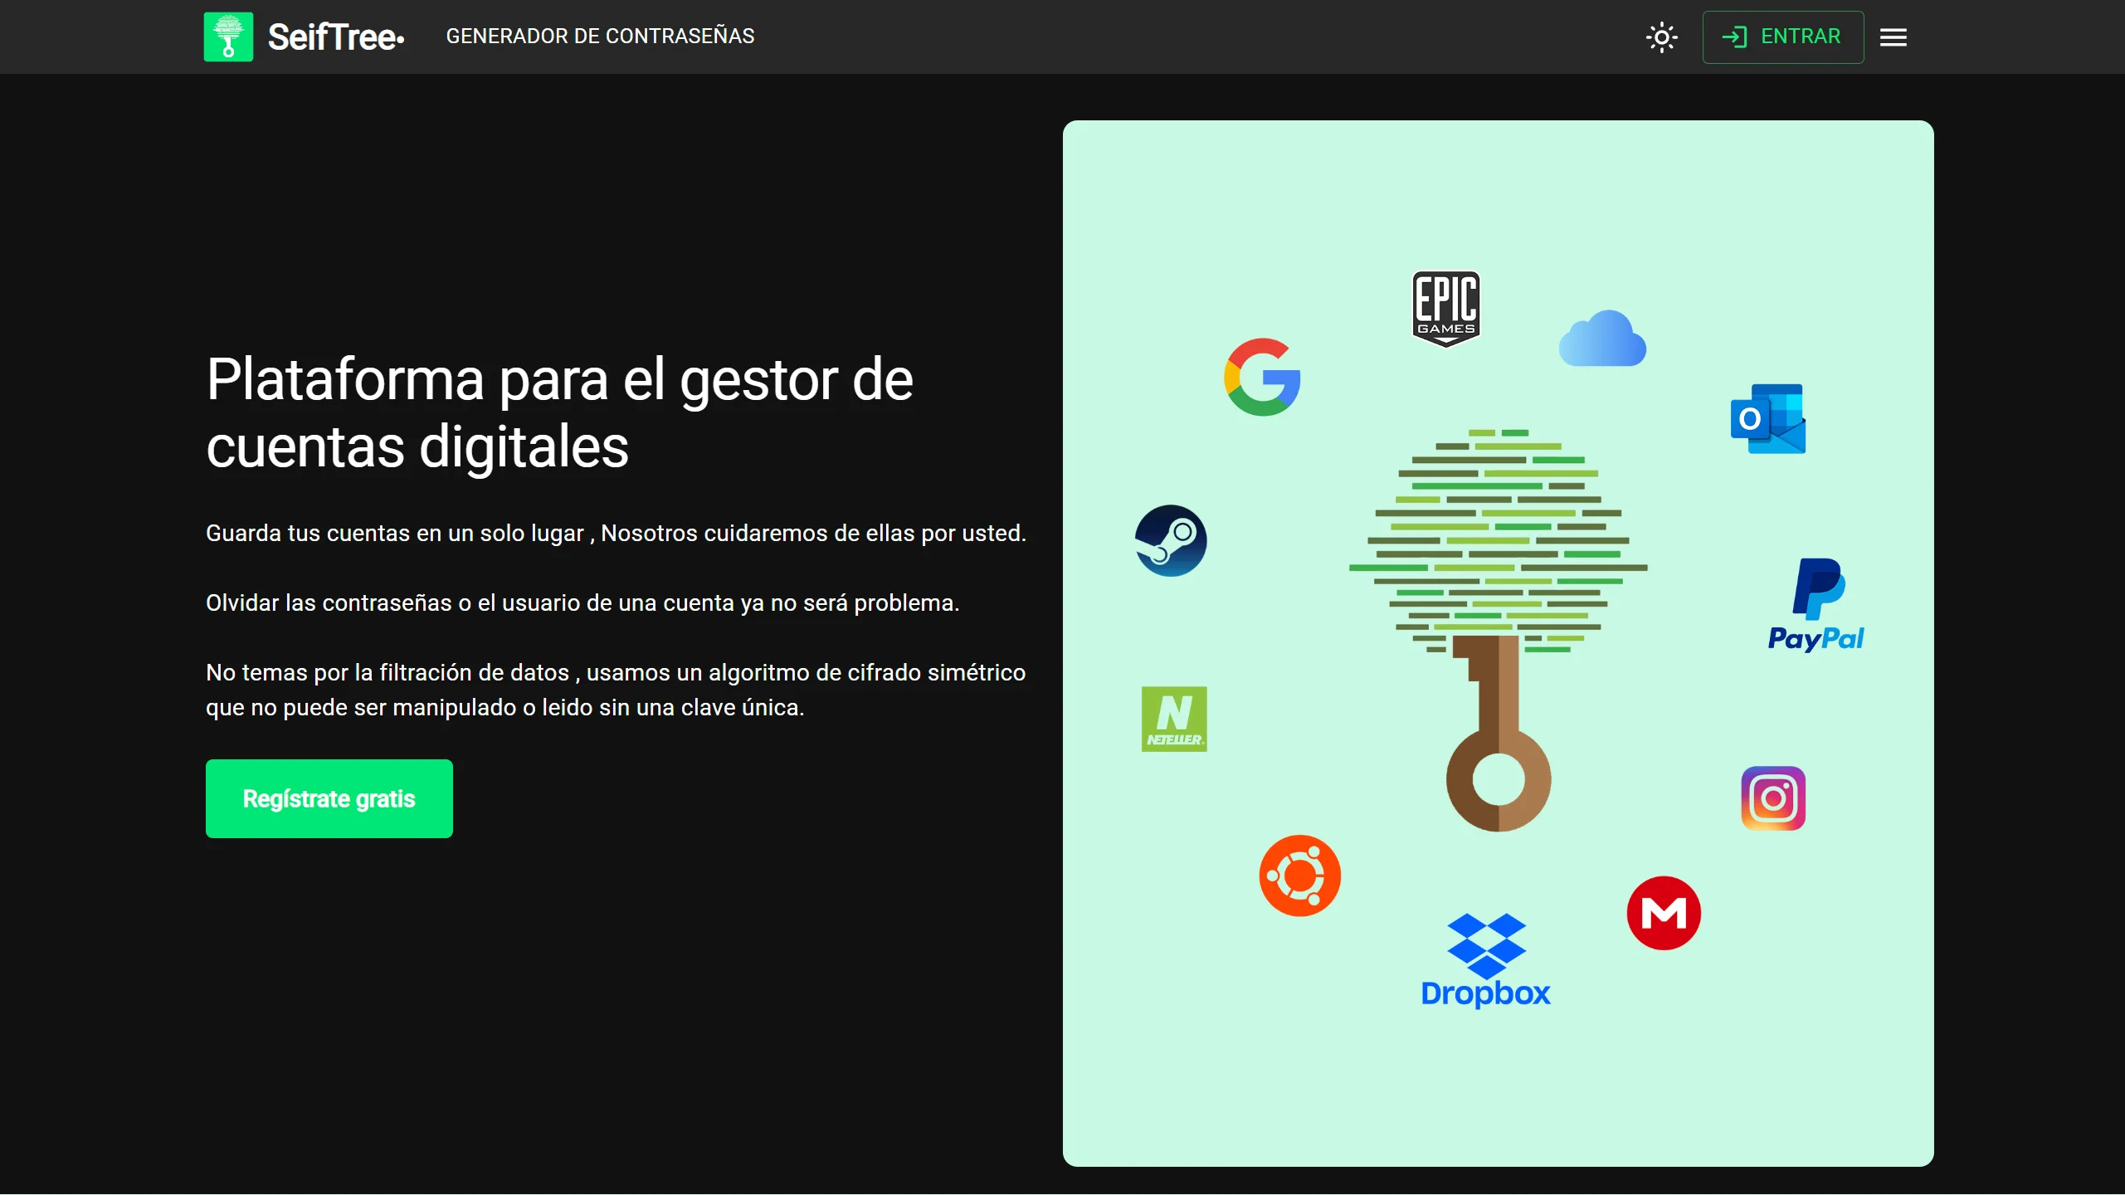
Task: Click the Neteller green logo
Action: click(x=1174, y=719)
